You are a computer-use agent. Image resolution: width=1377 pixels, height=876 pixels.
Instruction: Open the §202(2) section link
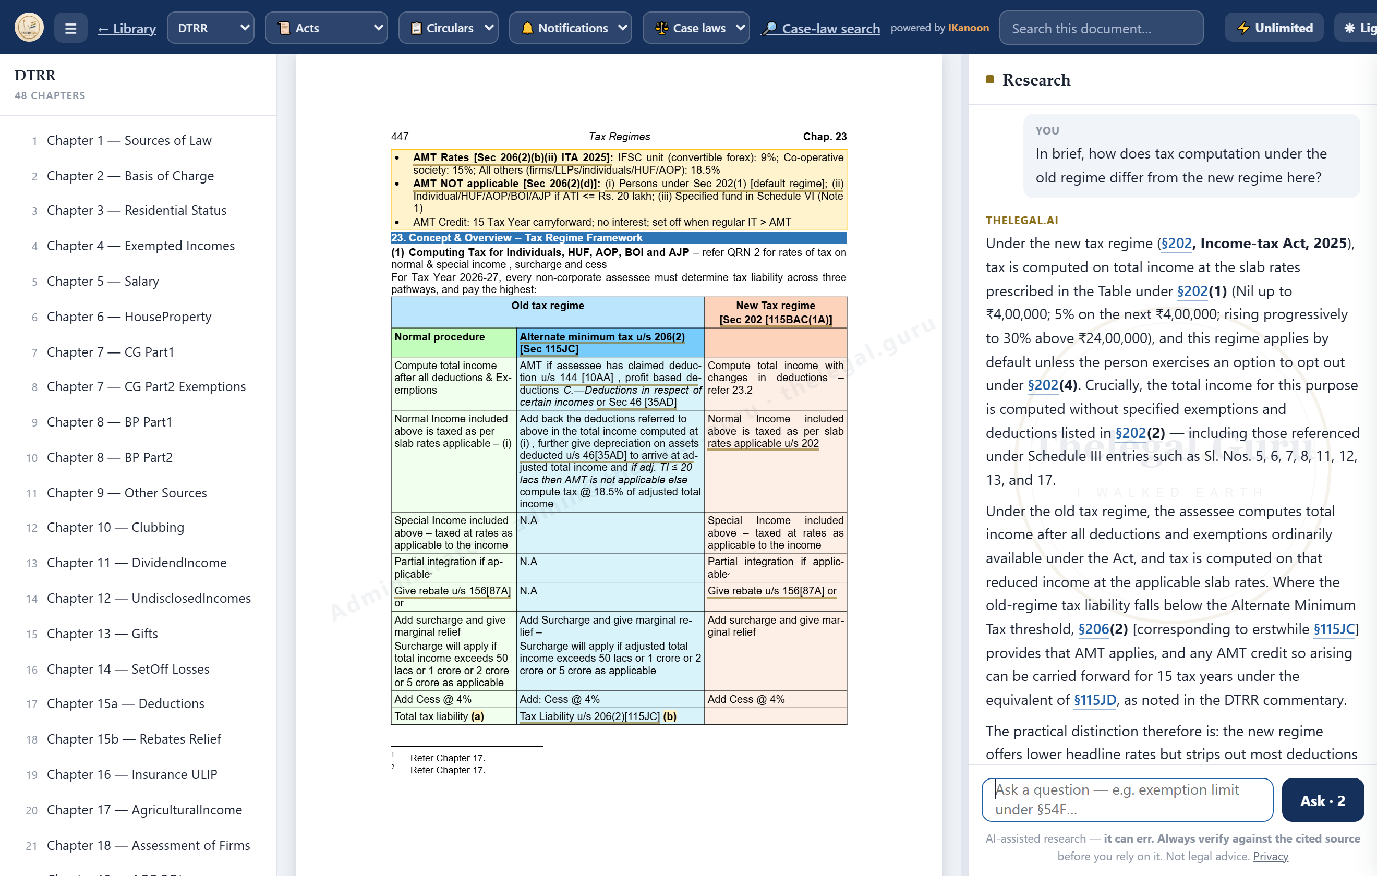(1130, 433)
